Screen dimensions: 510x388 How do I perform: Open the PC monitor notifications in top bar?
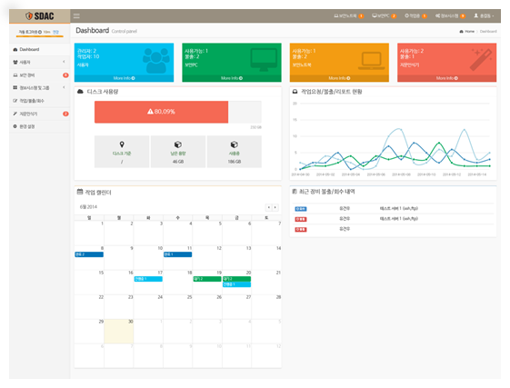pyautogui.click(x=385, y=16)
